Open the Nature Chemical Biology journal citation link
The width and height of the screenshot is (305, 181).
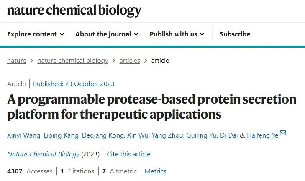(x=43, y=154)
